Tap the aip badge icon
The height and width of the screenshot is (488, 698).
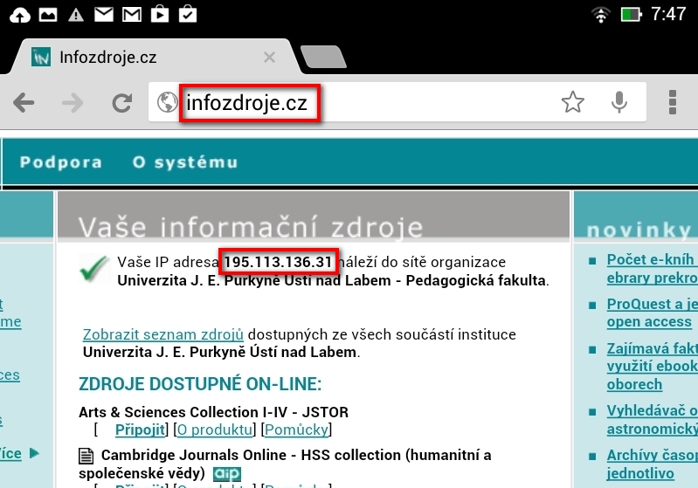point(226,474)
